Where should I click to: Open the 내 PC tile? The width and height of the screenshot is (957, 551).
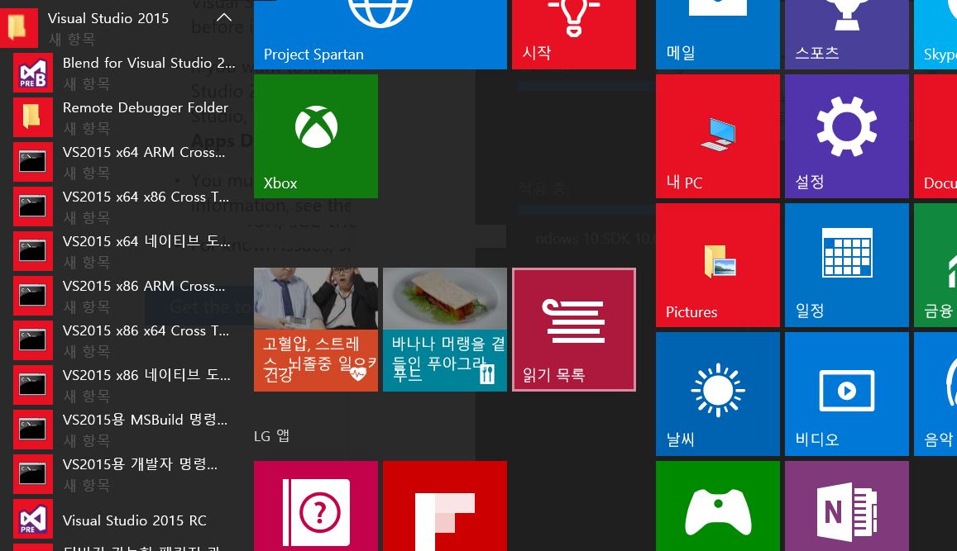718,136
